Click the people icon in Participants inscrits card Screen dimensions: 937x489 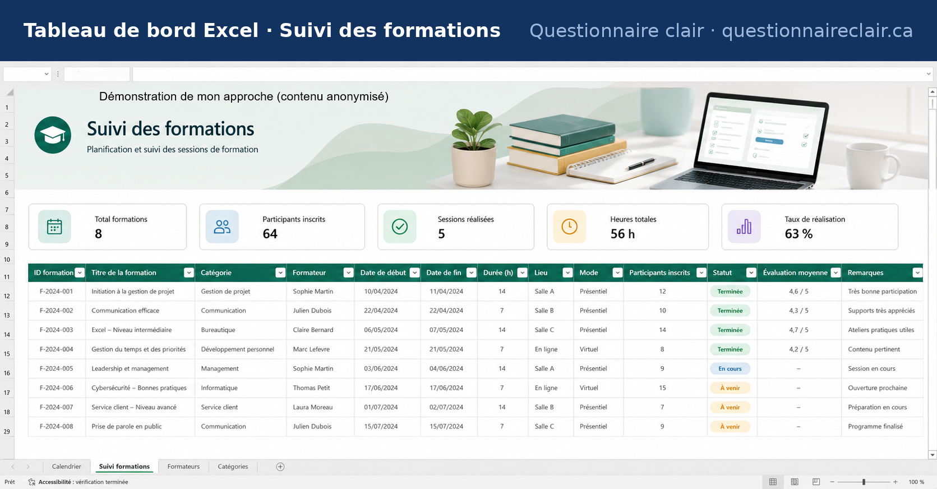point(222,227)
